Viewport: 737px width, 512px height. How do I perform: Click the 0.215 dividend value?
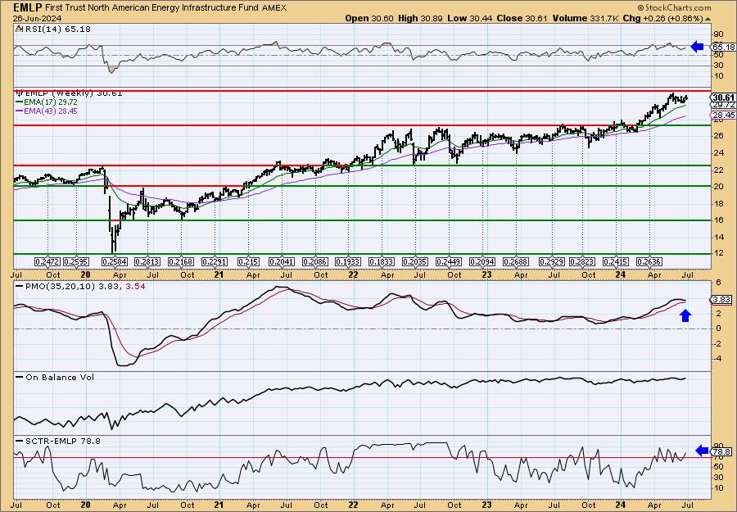[248, 261]
